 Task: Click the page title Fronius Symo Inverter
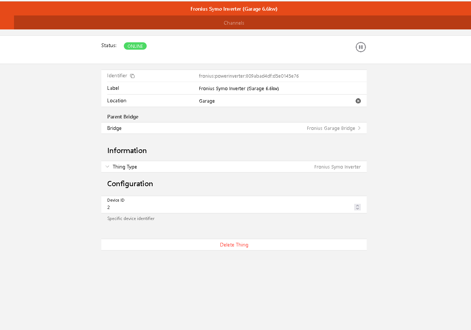coord(234,9)
